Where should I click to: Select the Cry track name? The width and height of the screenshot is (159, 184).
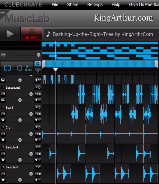tap(8, 128)
